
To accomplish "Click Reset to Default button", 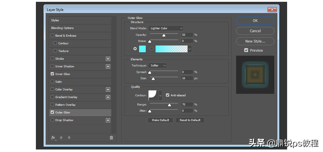I will (190, 120).
